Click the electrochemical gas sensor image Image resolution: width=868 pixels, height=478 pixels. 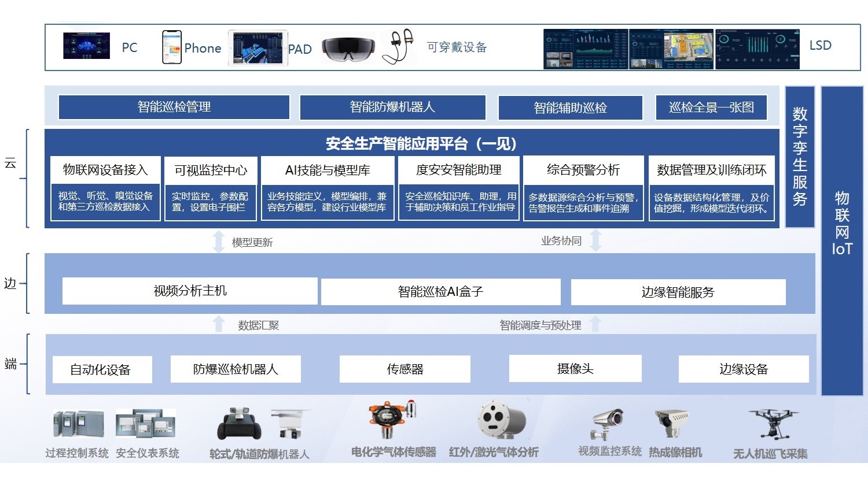pyautogui.click(x=392, y=420)
